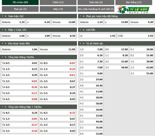Select Xỉu 1.5 at -0.22 full match
The image size is (155, 136).
(58, 69)
